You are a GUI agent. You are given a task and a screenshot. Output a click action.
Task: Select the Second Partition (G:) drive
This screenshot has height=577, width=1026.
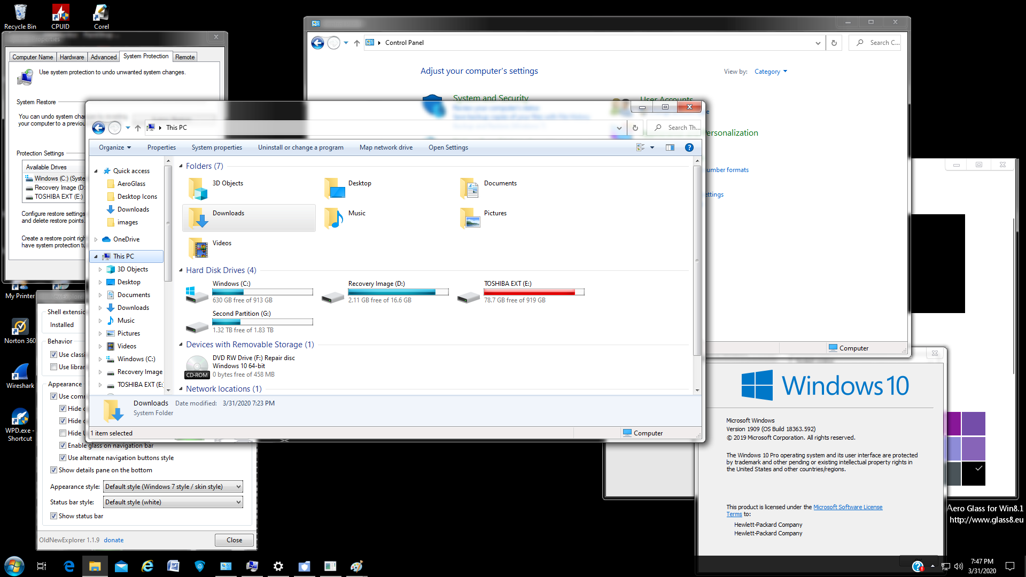tap(249, 322)
